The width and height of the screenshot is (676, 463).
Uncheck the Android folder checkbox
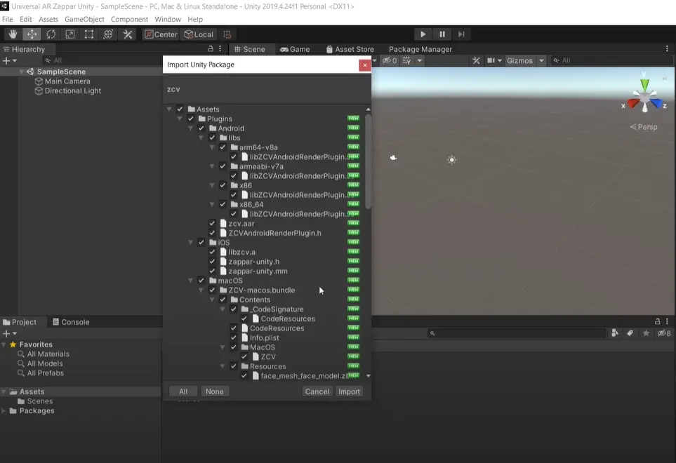click(201, 128)
